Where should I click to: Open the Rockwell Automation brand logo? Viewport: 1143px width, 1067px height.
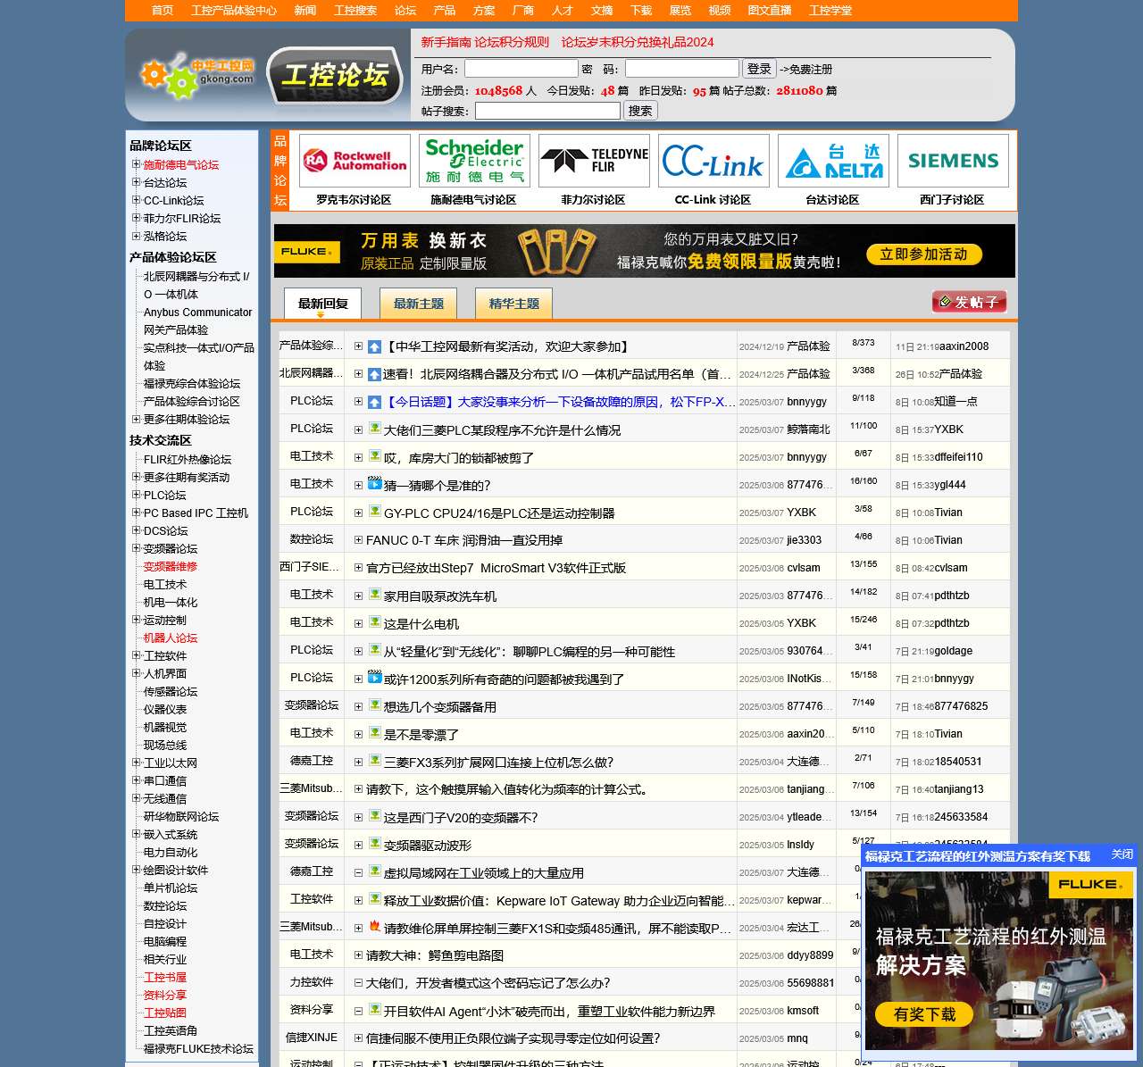pos(355,161)
